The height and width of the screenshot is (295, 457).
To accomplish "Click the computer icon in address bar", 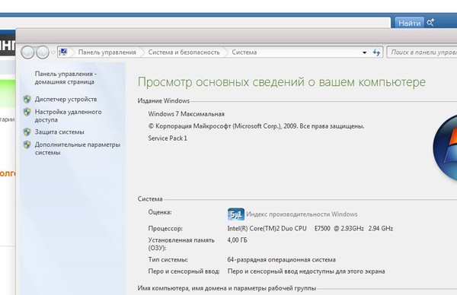I will pyautogui.click(x=63, y=52).
